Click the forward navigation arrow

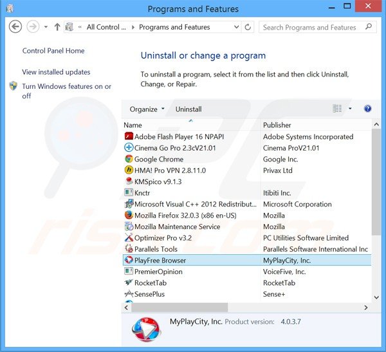tap(33, 26)
